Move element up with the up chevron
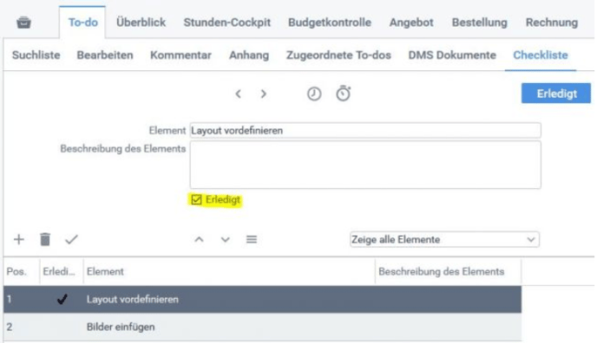The height and width of the screenshot is (343, 597). click(x=199, y=239)
